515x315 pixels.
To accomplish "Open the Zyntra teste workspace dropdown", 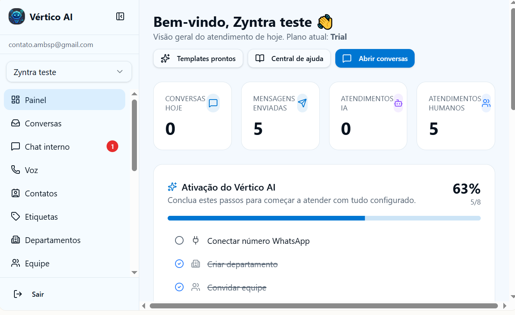I will pyautogui.click(x=69, y=72).
